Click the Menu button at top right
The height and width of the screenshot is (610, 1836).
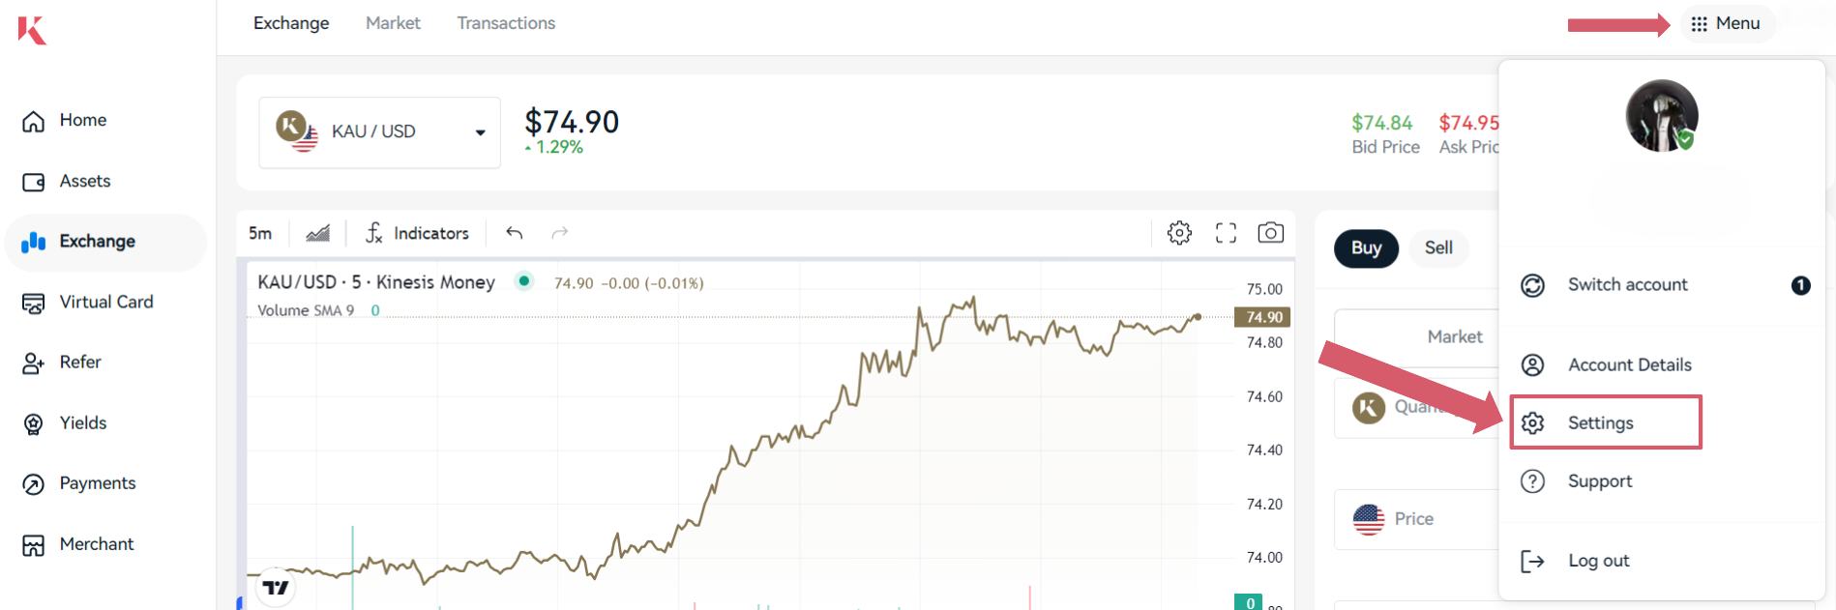tap(1727, 23)
